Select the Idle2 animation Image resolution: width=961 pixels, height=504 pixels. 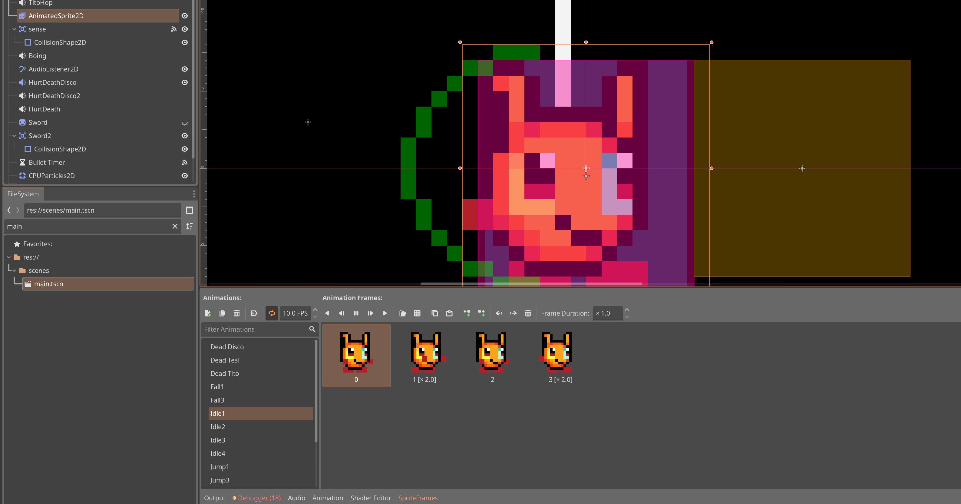coord(217,427)
